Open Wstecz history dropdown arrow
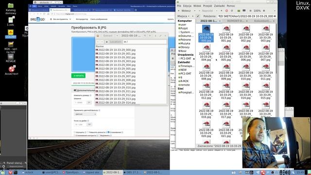The height and width of the screenshot is (175, 311). click(194, 11)
